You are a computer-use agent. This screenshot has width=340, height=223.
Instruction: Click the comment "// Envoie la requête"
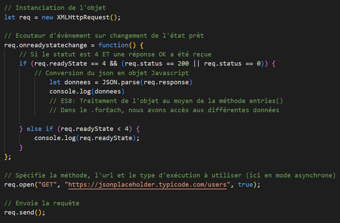coord(42,203)
